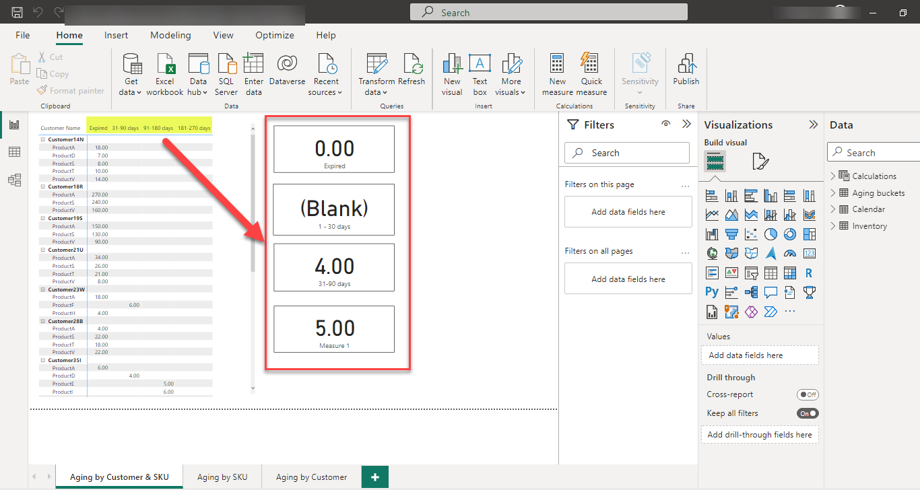Insert a Text box

pyautogui.click(x=480, y=74)
